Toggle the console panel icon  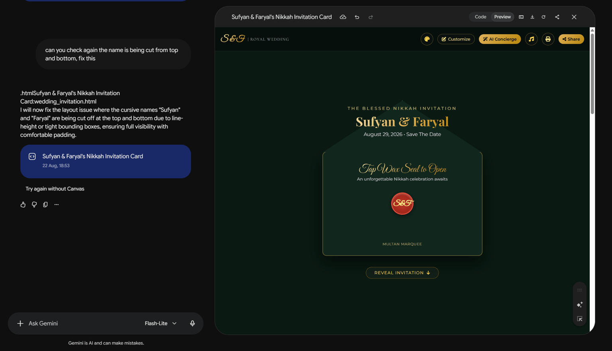click(521, 17)
